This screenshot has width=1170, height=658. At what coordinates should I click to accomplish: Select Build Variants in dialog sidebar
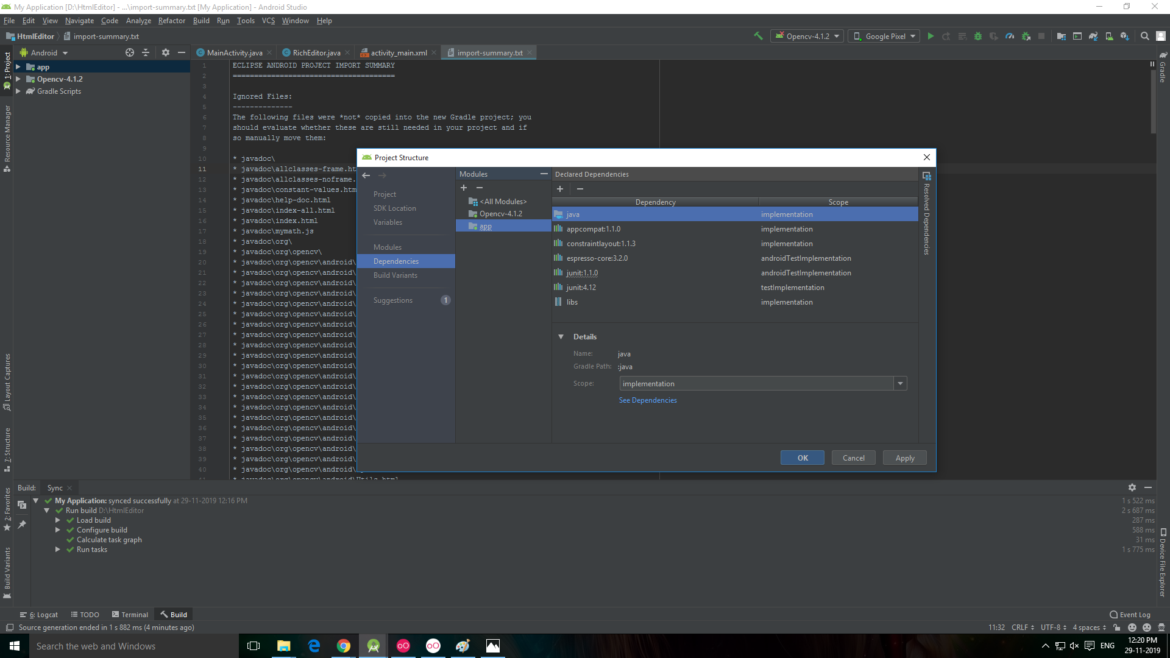pyautogui.click(x=395, y=275)
